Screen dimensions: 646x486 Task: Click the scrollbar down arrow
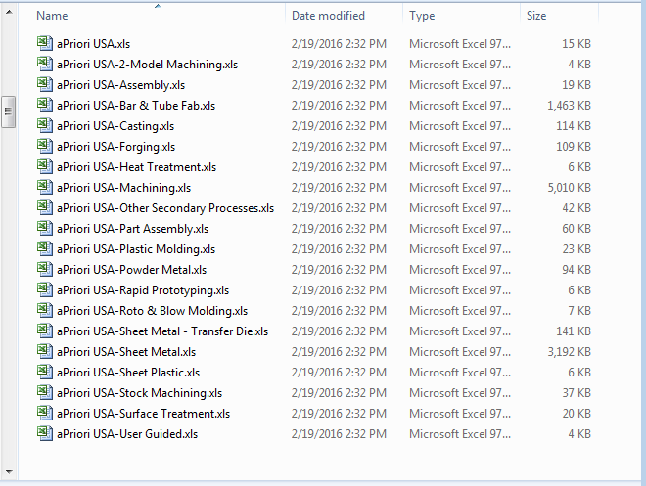pyautogui.click(x=9, y=472)
